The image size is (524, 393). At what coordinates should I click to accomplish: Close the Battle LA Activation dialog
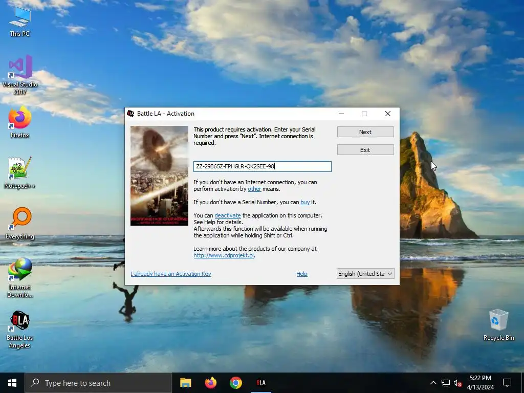point(388,114)
